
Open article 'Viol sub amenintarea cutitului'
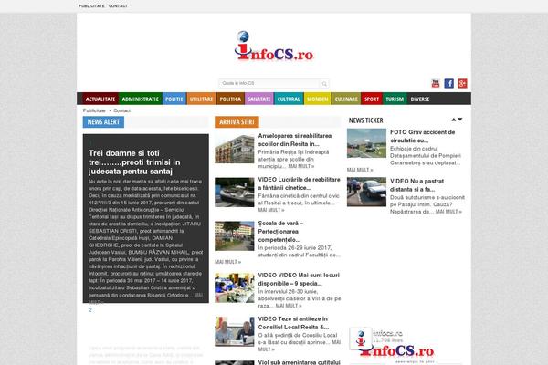299,362
